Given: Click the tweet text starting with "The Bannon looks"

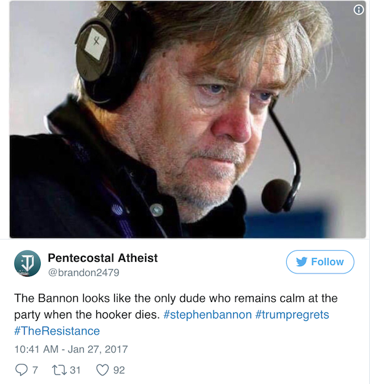Looking at the screenshot, I should pyautogui.click(x=176, y=314).
